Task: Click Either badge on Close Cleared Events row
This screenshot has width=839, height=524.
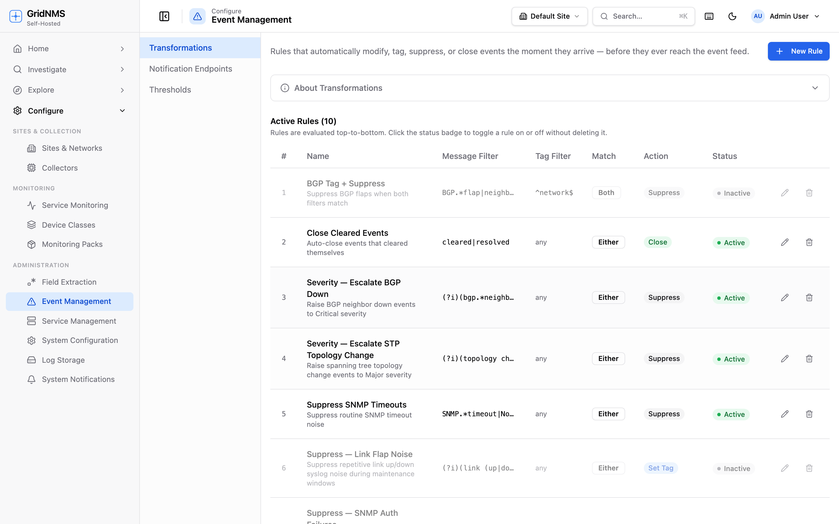Action: pos(609,242)
